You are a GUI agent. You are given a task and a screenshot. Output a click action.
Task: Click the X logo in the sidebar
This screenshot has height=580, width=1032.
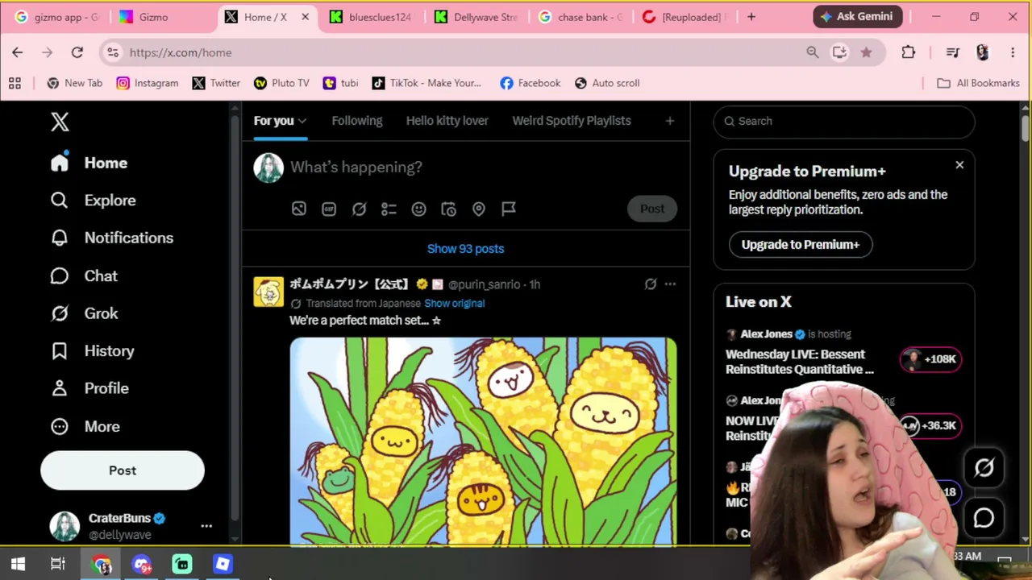click(60, 122)
